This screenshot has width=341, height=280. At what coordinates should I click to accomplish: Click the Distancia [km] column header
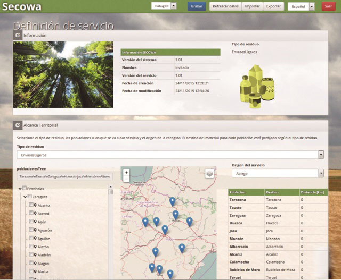314,192
